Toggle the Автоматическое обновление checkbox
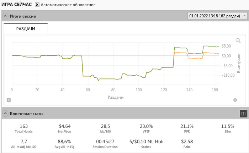The height and width of the screenshot is (153, 249). tap(37, 5)
